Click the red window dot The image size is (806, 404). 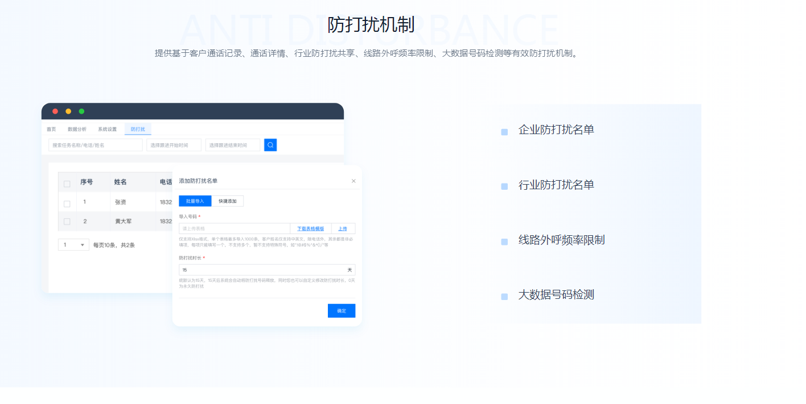click(x=55, y=111)
